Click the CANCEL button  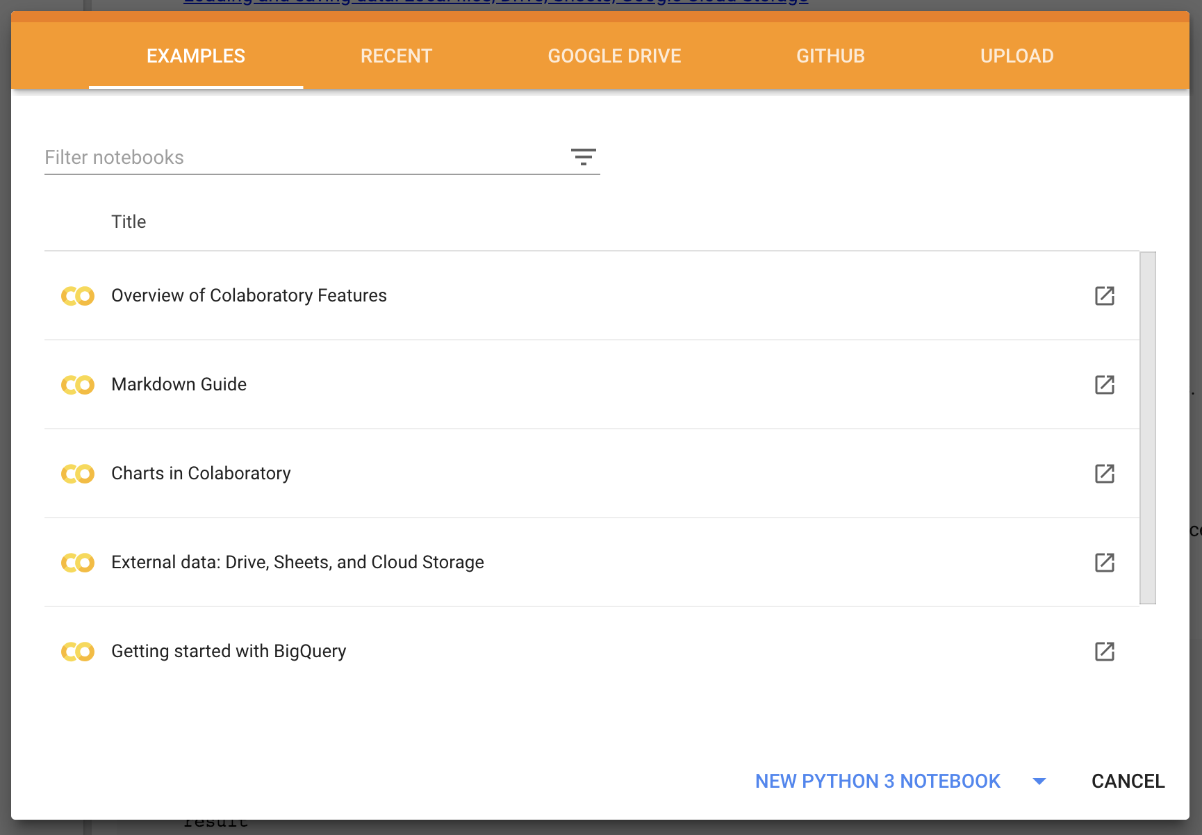coord(1126,781)
